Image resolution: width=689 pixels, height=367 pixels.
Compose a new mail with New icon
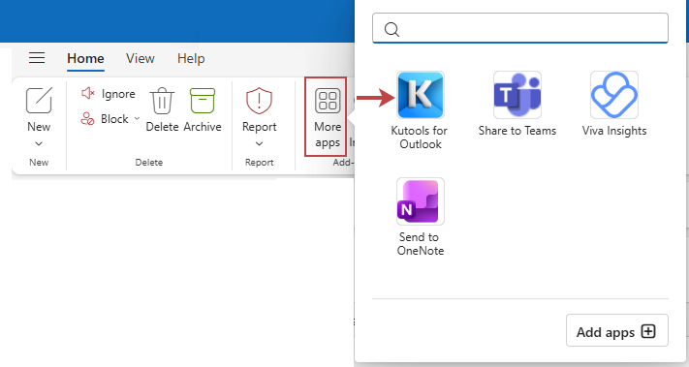pos(39,101)
